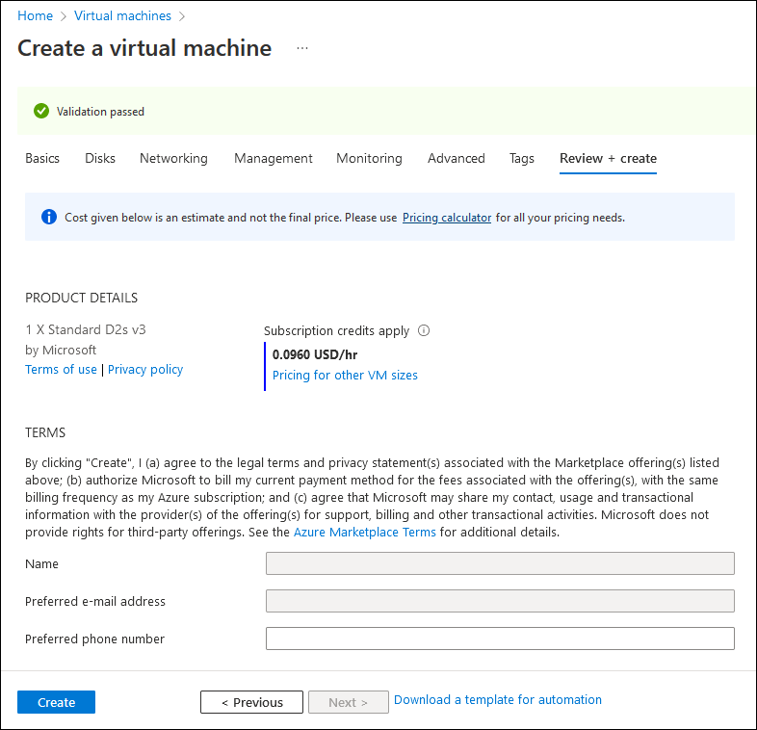The width and height of the screenshot is (757, 730).
Task: View the Privacy policy link
Action: pos(145,370)
